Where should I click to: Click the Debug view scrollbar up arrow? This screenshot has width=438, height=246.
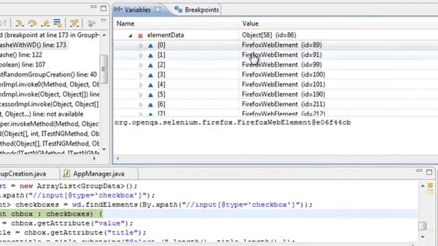104,35
